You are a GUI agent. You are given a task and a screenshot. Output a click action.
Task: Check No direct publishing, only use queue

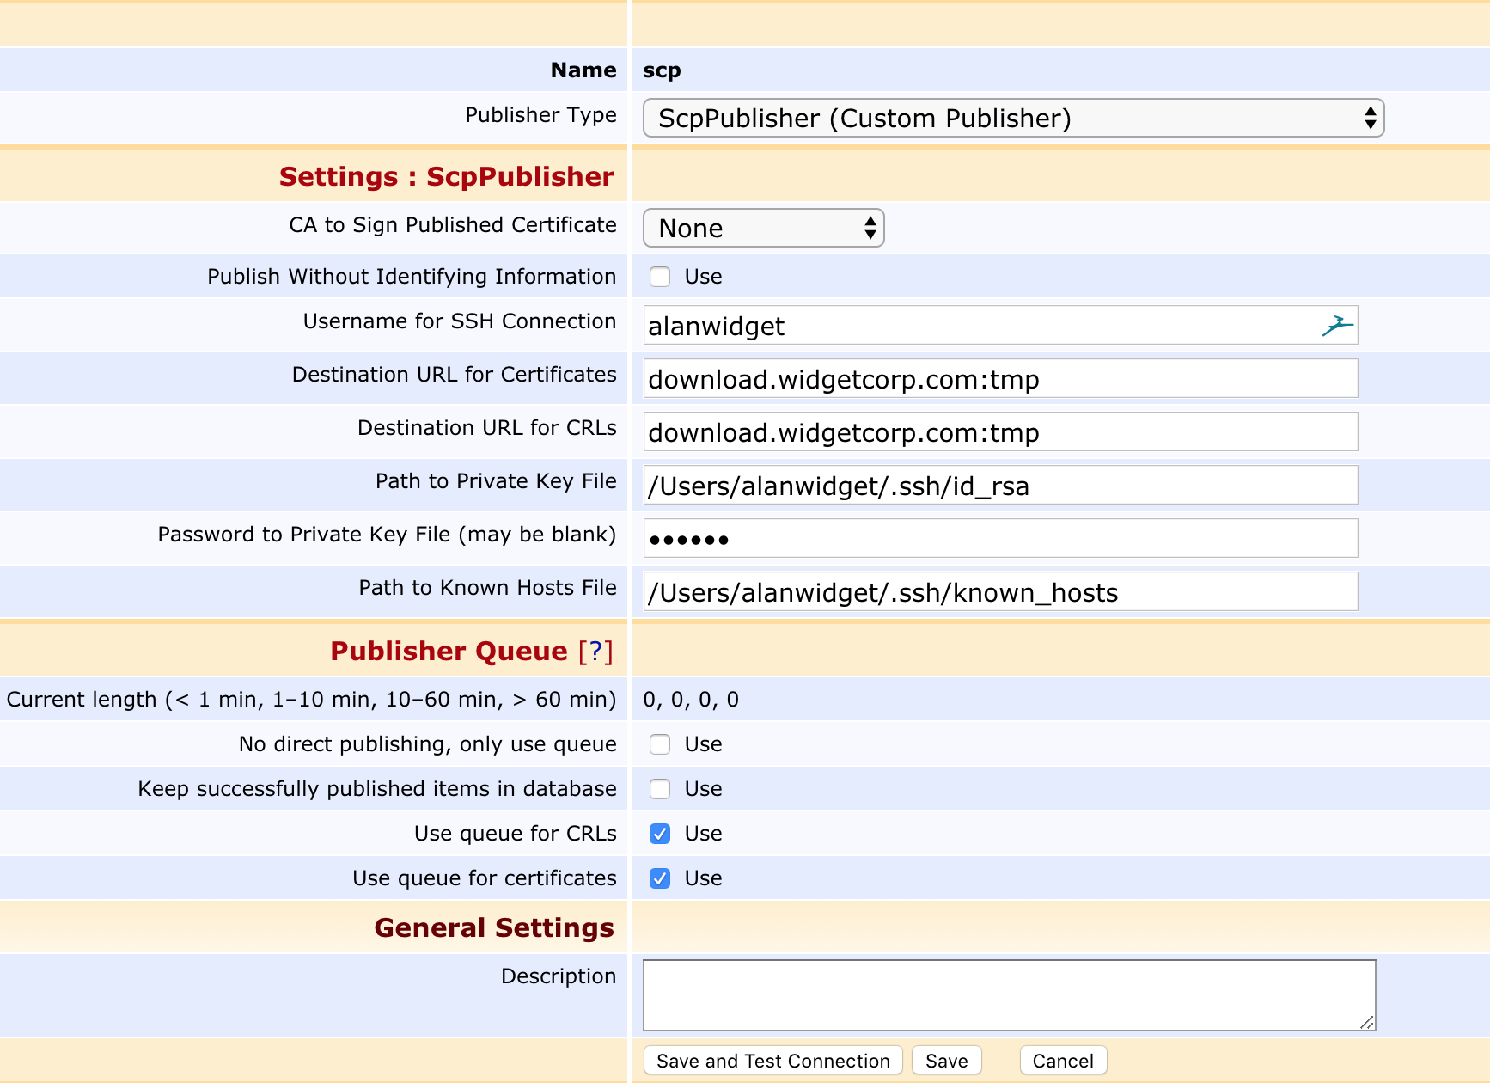tap(660, 744)
